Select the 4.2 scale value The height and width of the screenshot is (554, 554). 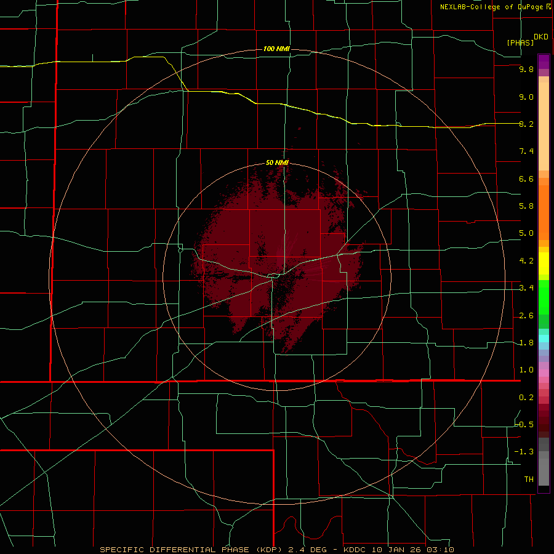click(526, 261)
